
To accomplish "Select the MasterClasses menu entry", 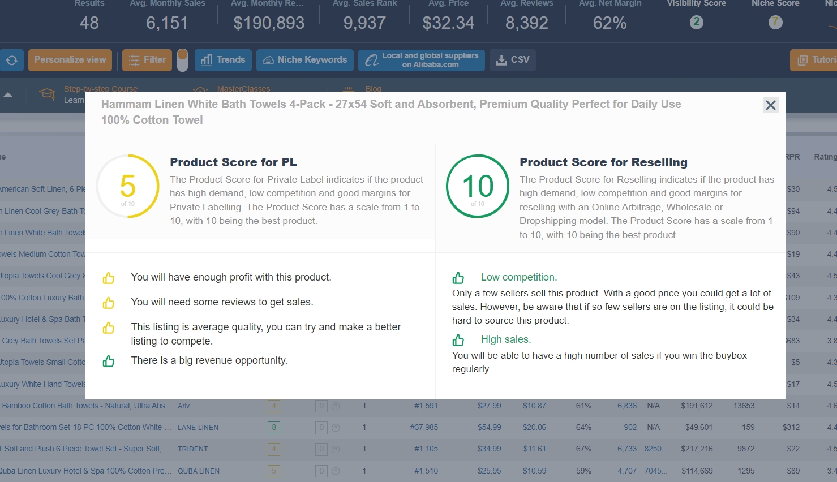I will pos(244,89).
